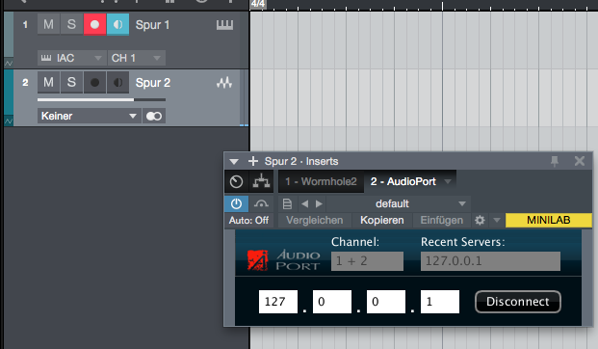598x349 pixels.
Task: Open Keiner input dropdown on Spur 2
Action: pos(90,116)
